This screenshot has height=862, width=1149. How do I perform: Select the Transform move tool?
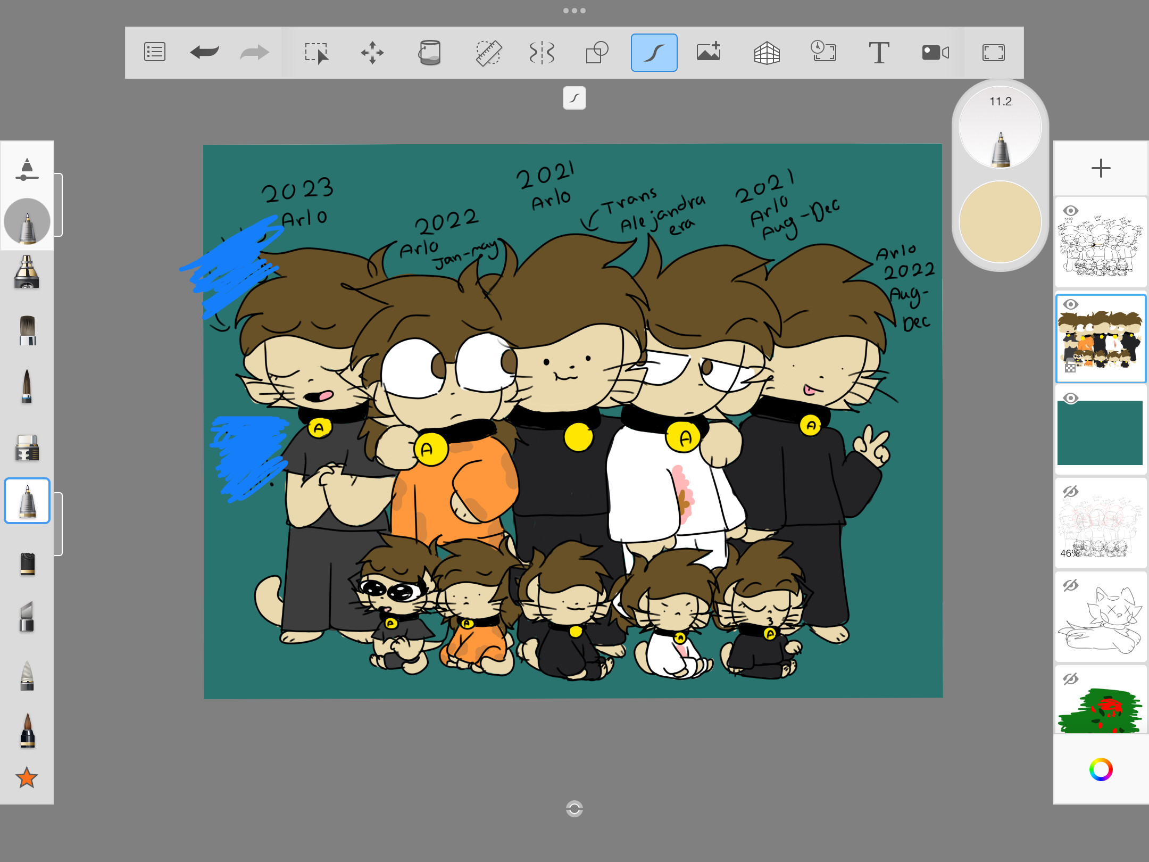(x=372, y=52)
